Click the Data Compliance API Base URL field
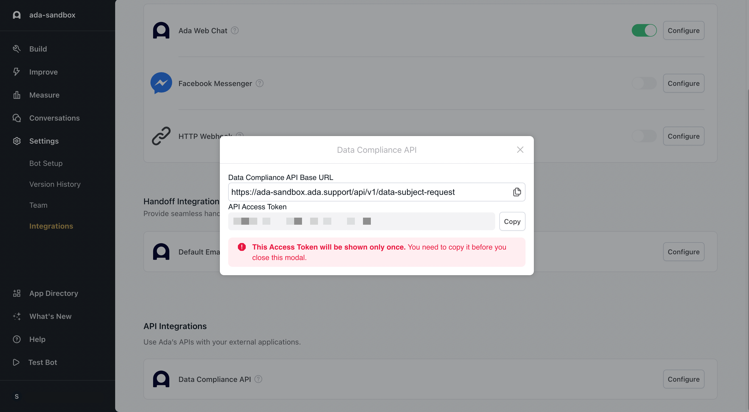Screen dimensions: 749x412 pos(369,192)
